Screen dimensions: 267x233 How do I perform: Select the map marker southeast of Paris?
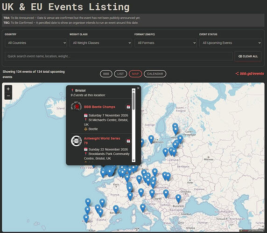[130, 188]
